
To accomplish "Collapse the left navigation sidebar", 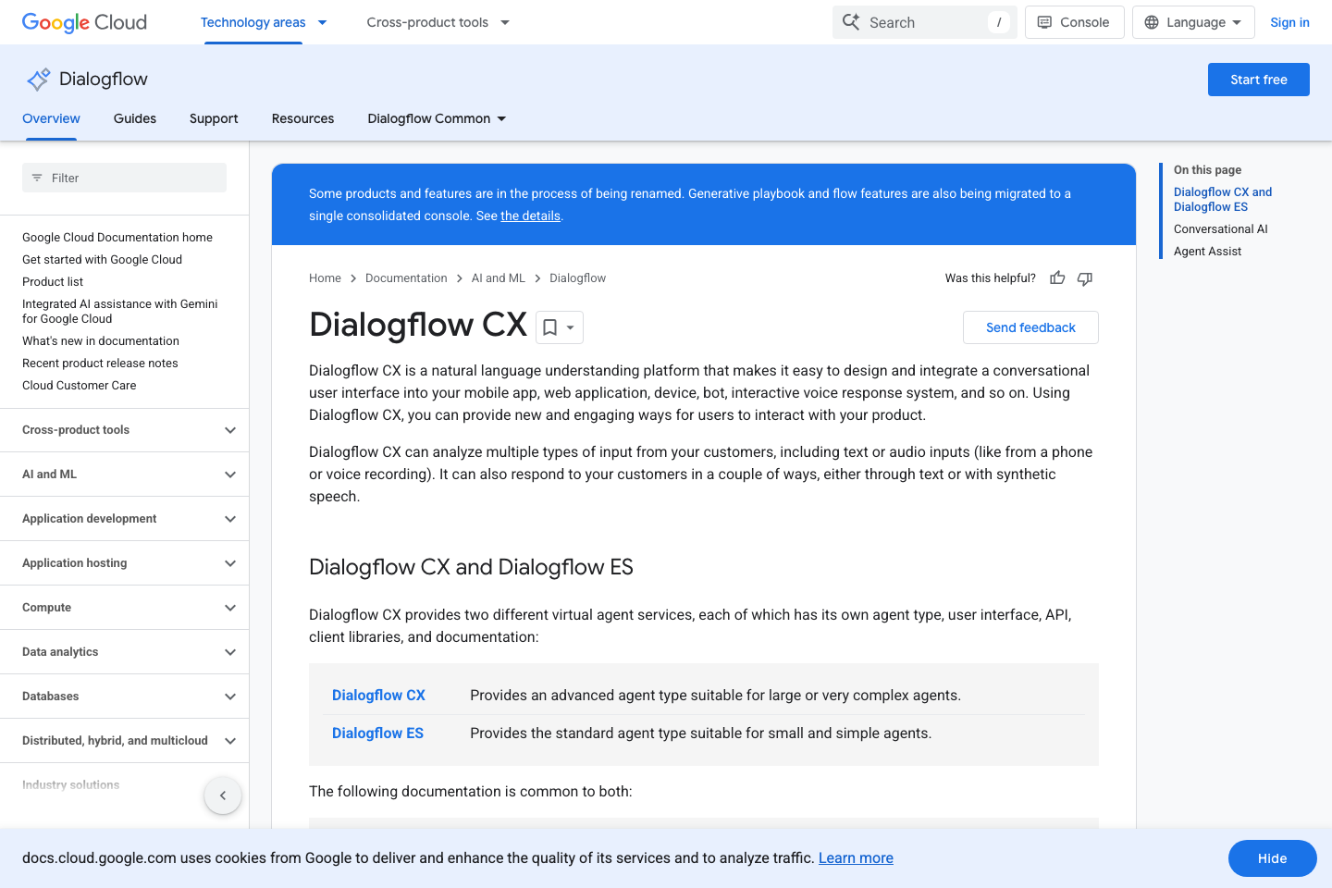I will [x=222, y=795].
